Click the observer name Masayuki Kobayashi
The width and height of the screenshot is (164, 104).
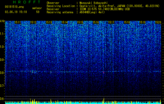[94, 3]
